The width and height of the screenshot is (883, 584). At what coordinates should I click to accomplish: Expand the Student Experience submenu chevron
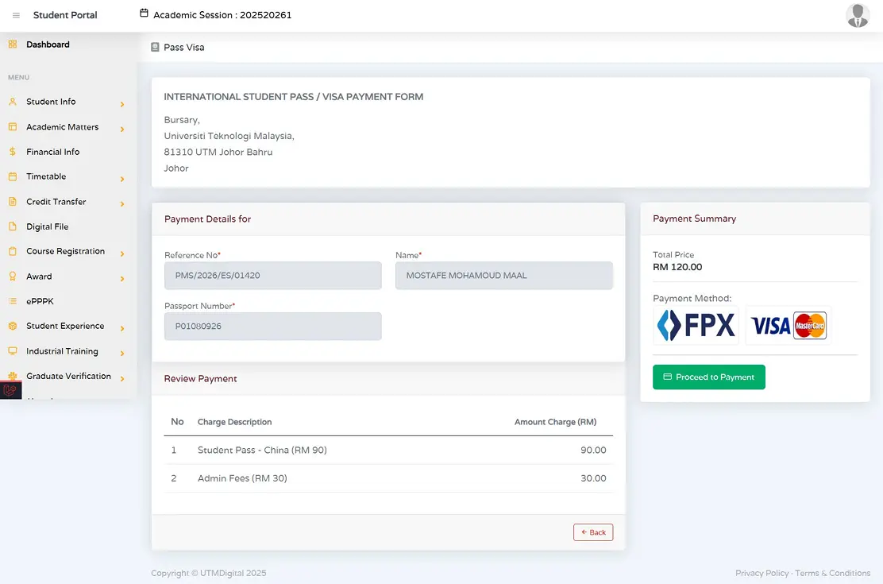[122, 329]
